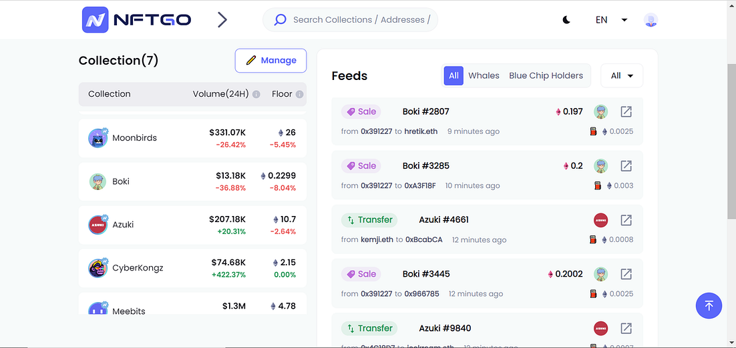Open the Boki collection avatar
This screenshot has width=736, height=348.
point(98,182)
